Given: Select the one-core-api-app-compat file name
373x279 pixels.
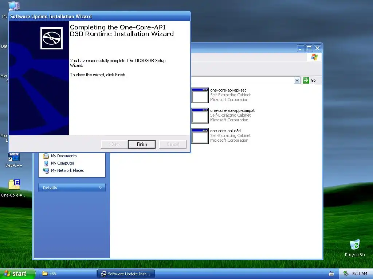Looking at the screenshot, I should (232, 110).
